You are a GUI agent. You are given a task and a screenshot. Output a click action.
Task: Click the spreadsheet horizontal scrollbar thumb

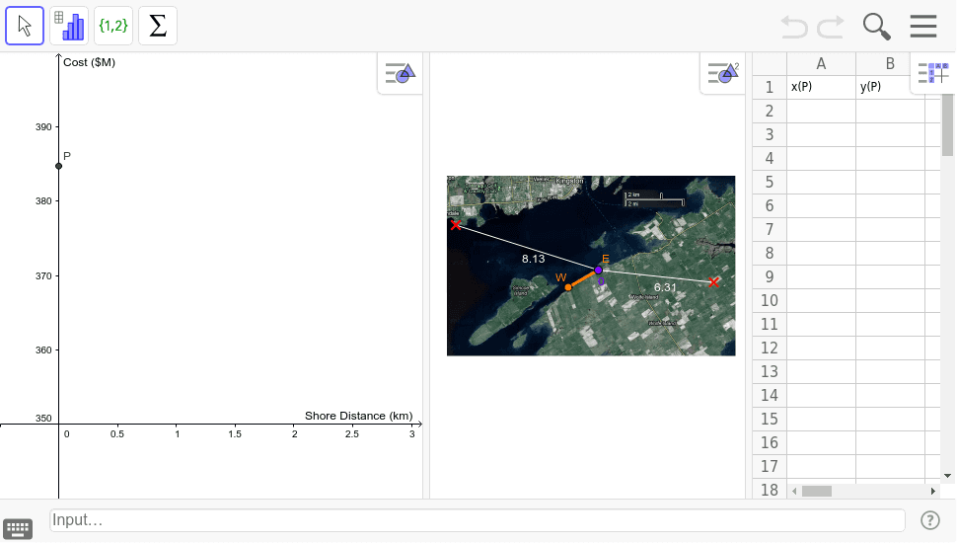817,491
